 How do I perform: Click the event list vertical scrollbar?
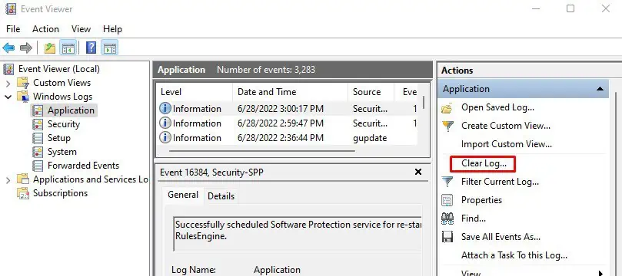424,102
